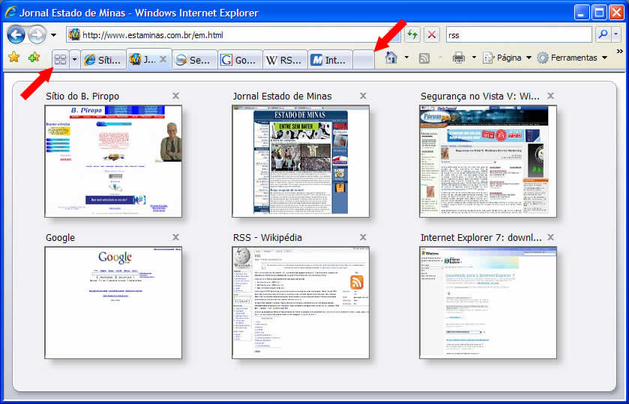The width and height of the screenshot is (629, 404).
Task: Expand the Quick Tabs tab list dropdown
Action: [x=74, y=59]
